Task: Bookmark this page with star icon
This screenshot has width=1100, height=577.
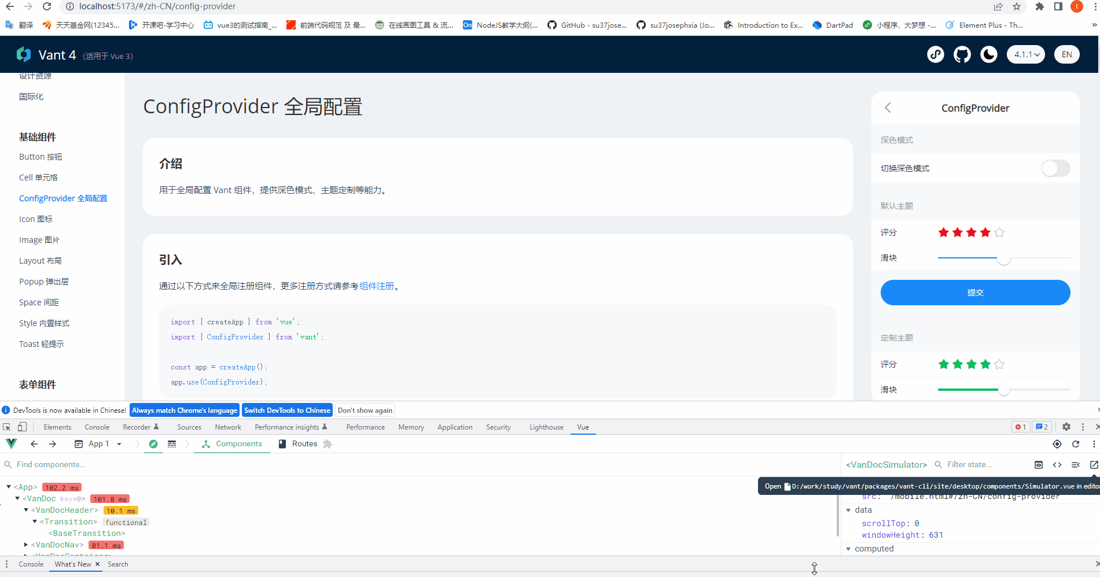Action: (1017, 6)
